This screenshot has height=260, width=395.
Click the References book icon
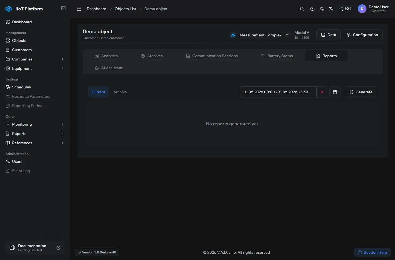click(8, 143)
